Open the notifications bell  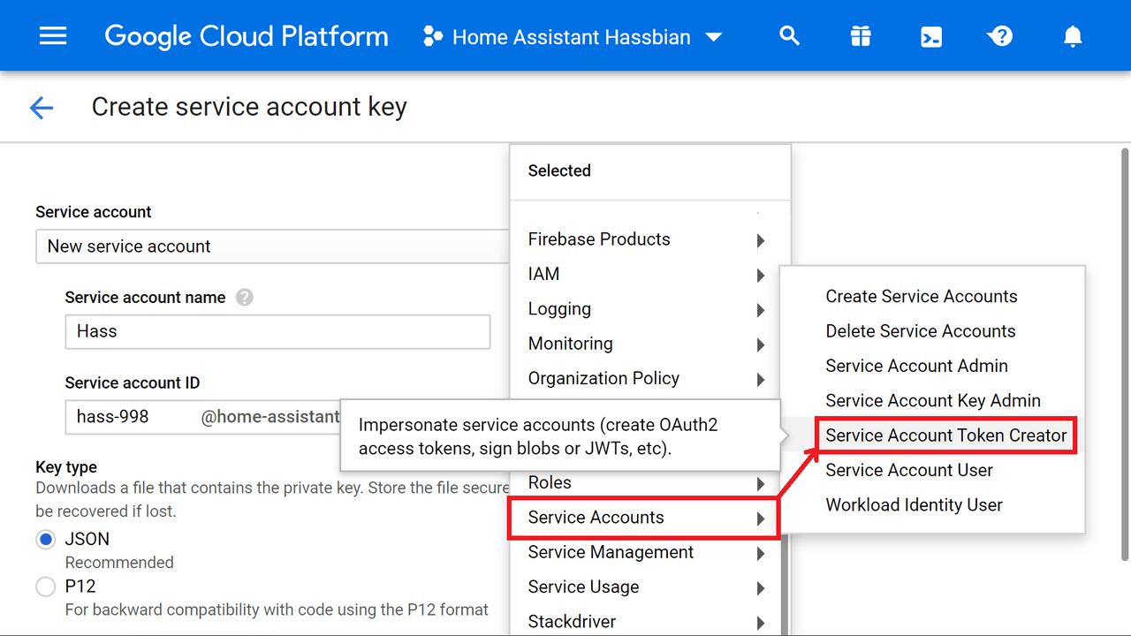1072,36
